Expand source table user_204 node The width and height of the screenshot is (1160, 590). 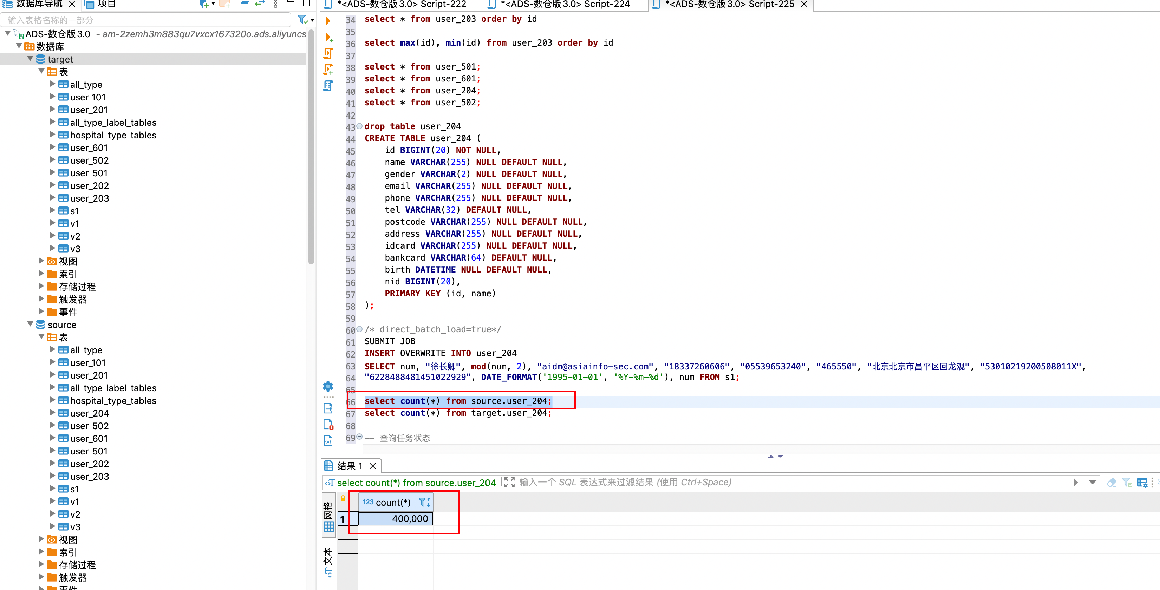pos(53,412)
